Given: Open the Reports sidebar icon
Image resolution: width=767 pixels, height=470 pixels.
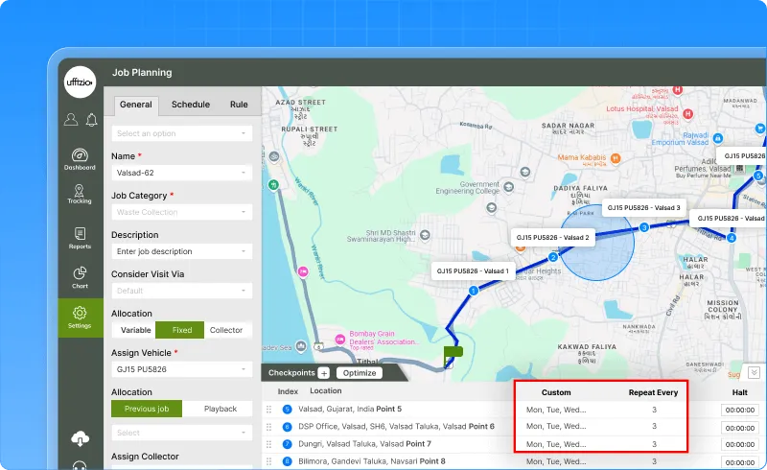Looking at the screenshot, I should click(x=80, y=237).
